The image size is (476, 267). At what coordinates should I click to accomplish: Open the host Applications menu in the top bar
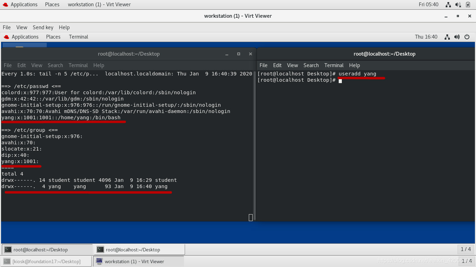[24, 5]
